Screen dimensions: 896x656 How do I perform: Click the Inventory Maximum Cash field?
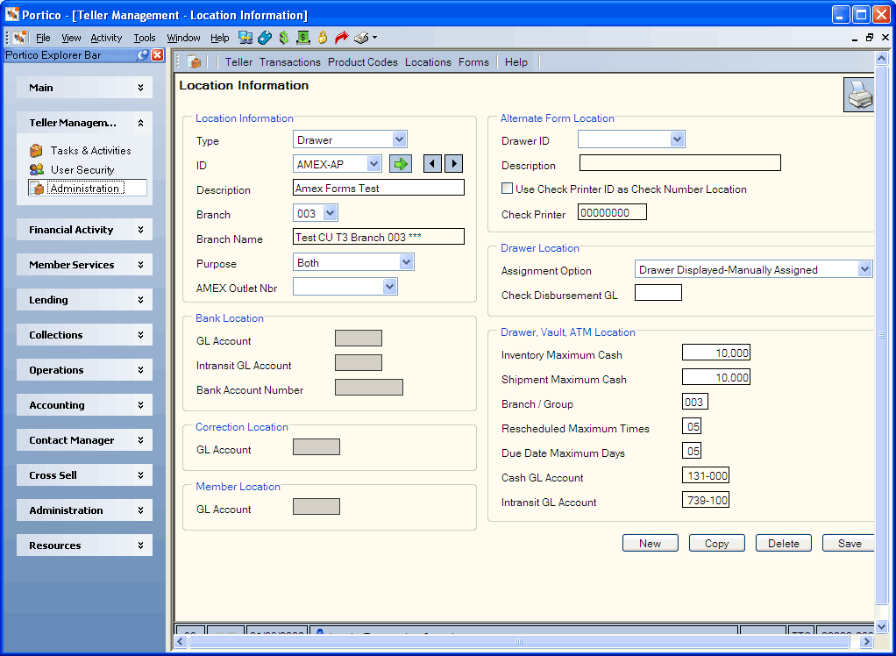(x=716, y=353)
